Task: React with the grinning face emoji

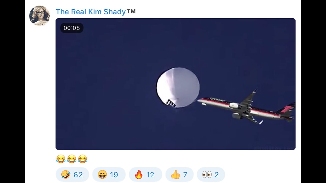Action: (102, 175)
